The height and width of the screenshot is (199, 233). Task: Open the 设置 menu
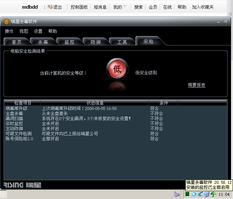click(x=38, y=31)
